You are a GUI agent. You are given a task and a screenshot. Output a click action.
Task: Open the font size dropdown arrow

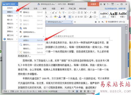coord(50,13)
